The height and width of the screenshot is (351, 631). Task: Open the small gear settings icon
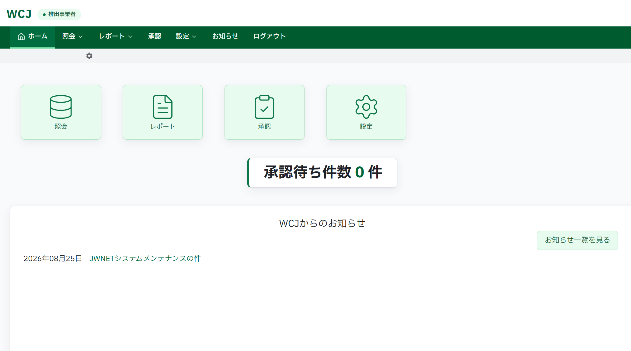click(89, 56)
